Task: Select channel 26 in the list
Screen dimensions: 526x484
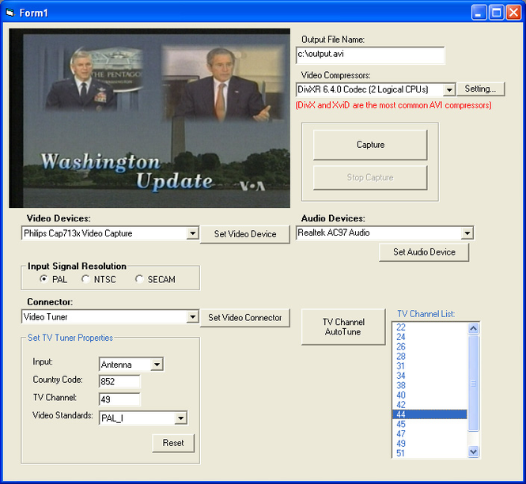Action: coord(430,347)
